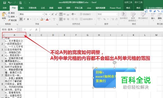
Task: Click the Format Painter brush icon
Action: [9, 20]
